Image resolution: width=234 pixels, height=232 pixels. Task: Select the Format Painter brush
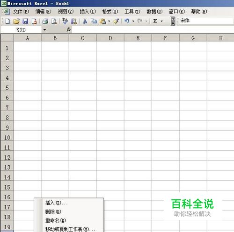[116, 21]
